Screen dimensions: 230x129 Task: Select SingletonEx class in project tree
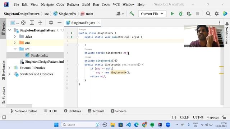[x=35, y=55]
